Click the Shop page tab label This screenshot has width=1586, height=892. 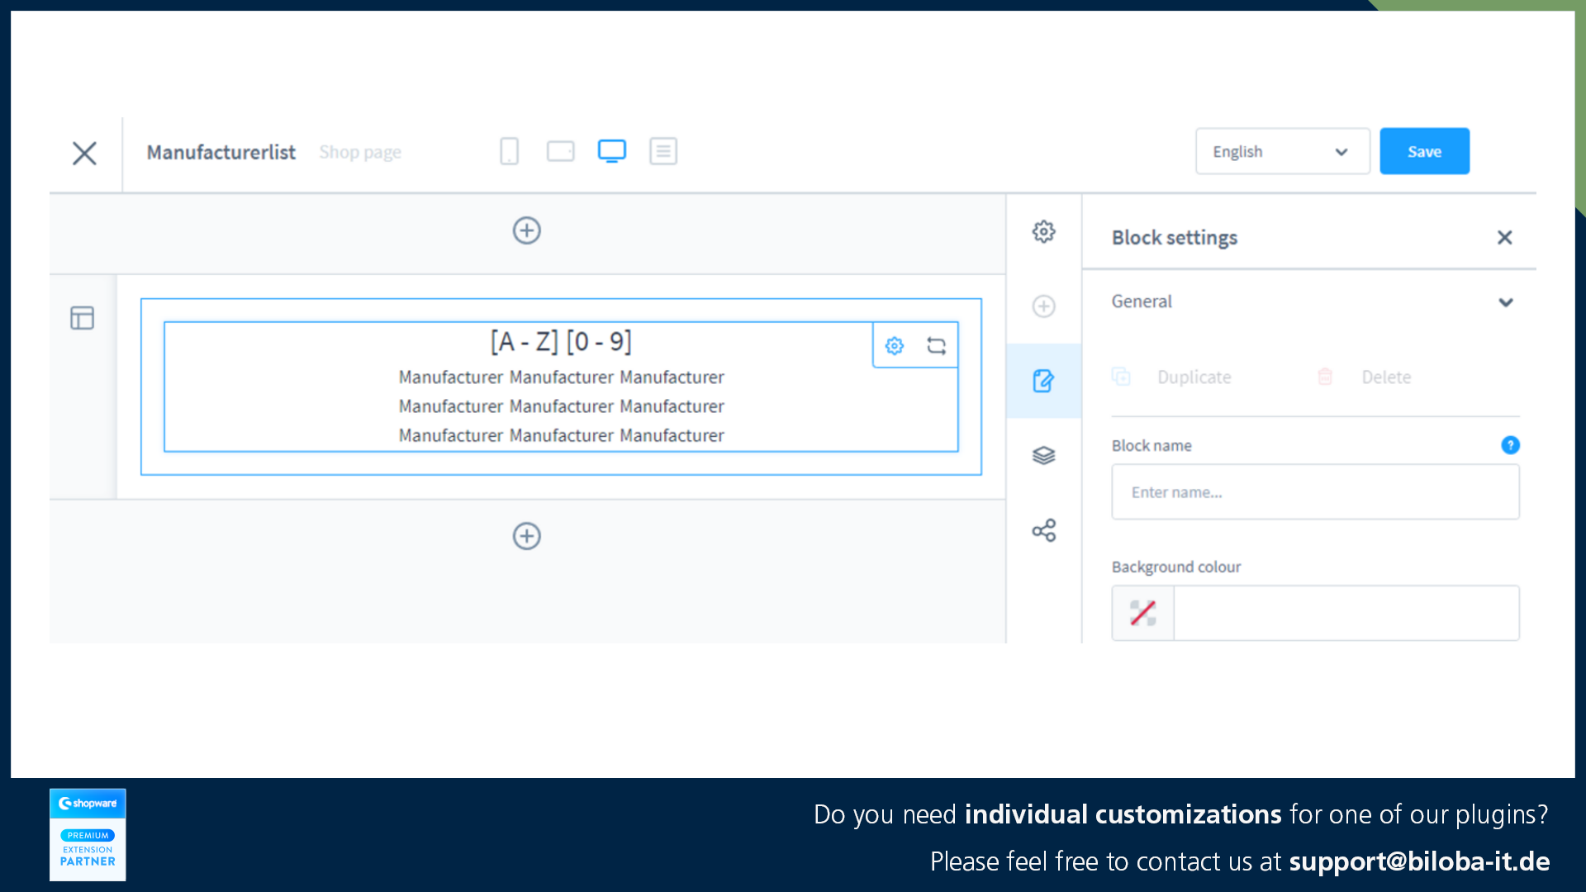pos(360,153)
